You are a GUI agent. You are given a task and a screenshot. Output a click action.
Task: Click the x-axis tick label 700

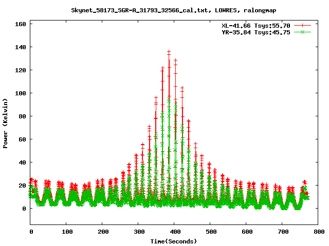283,232
